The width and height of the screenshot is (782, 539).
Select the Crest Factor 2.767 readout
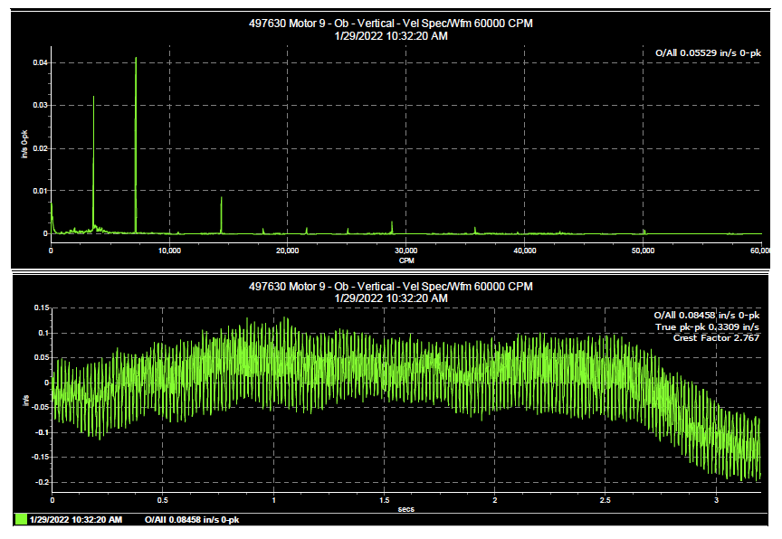(716, 337)
